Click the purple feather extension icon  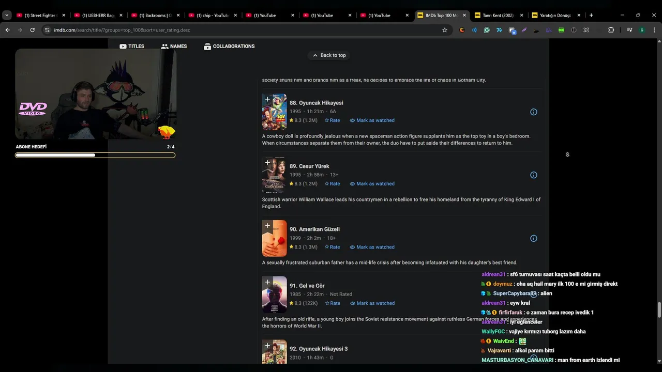tap(524, 30)
